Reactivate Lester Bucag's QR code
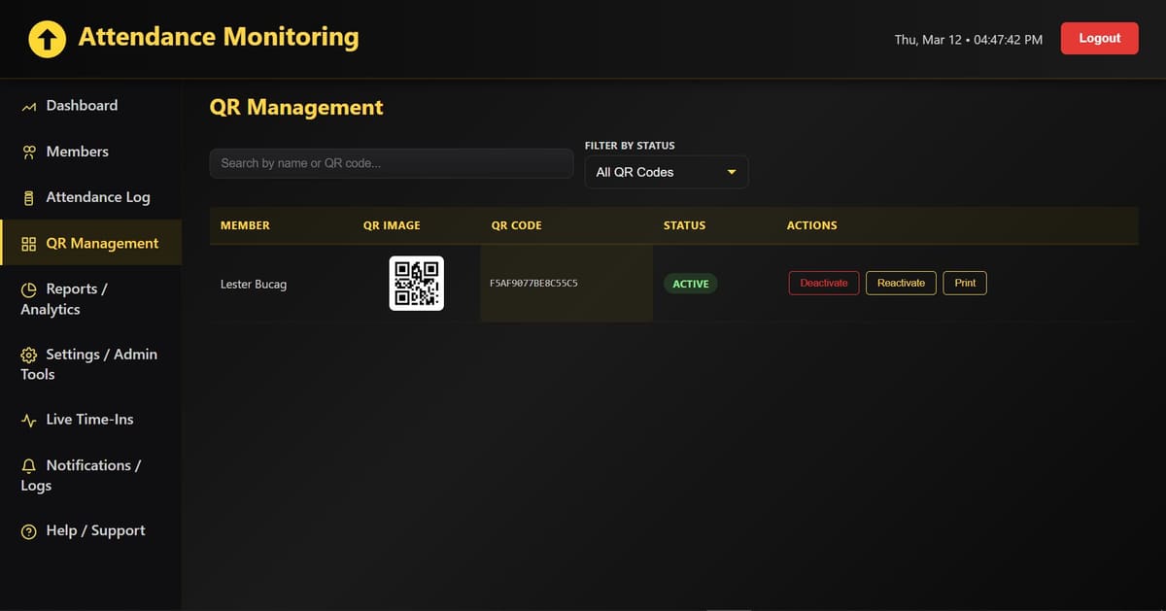 pos(900,283)
